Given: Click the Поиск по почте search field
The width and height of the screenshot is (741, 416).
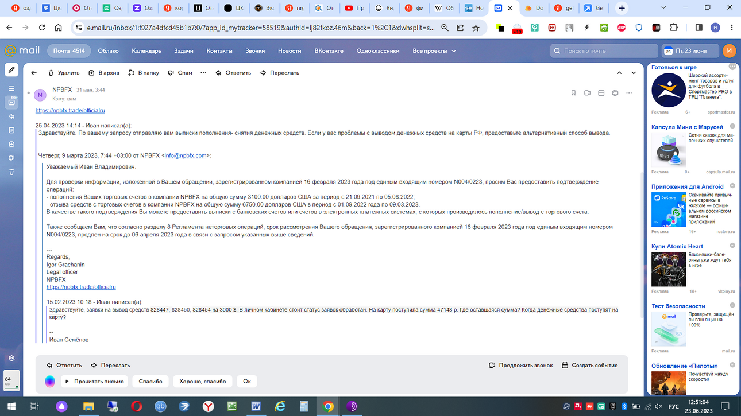Looking at the screenshot, I should 604,51.
